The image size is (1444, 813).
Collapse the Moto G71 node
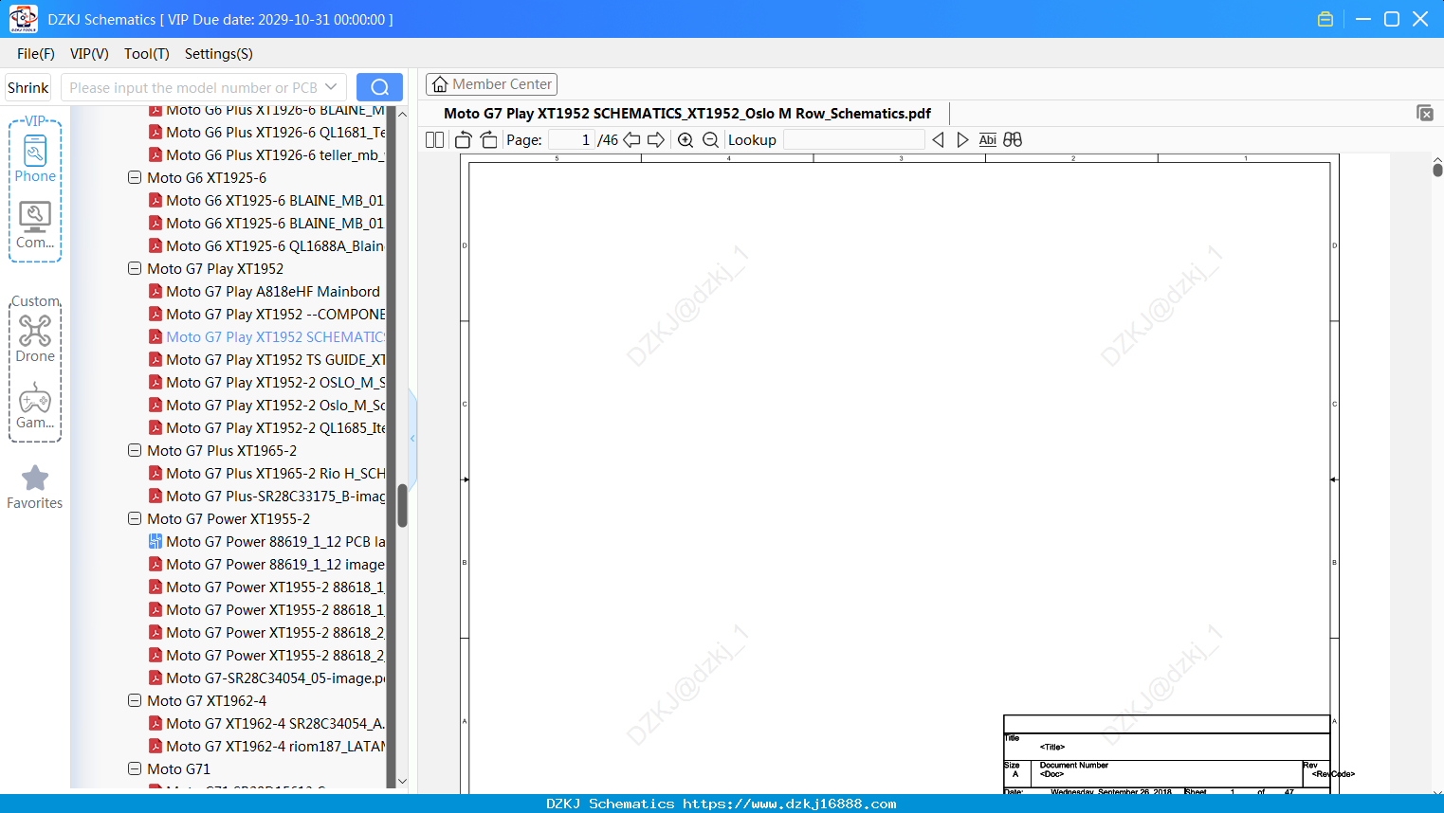135,768
